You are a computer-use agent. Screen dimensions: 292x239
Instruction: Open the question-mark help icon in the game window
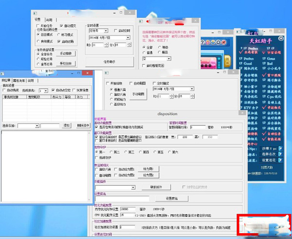pyautogui.click(x=203, y=43)
